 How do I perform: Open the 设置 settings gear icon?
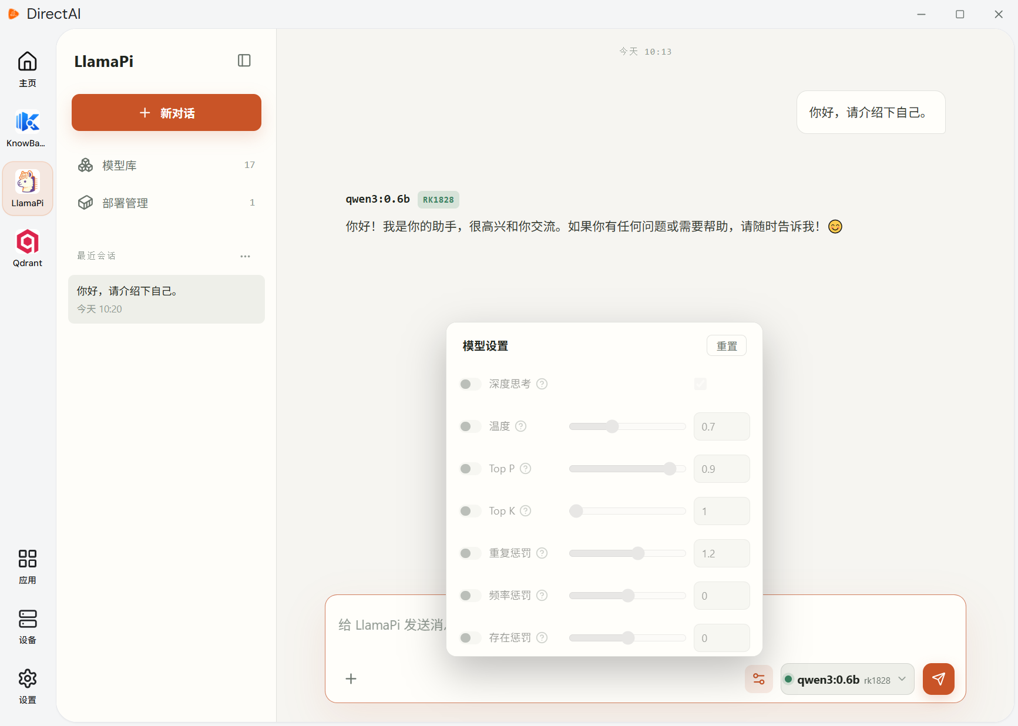[27, 687]
